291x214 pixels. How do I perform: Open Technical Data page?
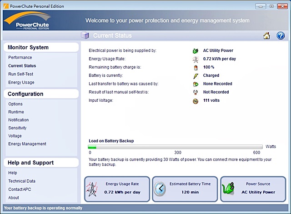coord(22,181)
